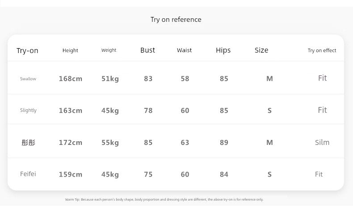The height and width of the screenshot is (210, 353).
Task: Click the Height column header
Action: 70,50
